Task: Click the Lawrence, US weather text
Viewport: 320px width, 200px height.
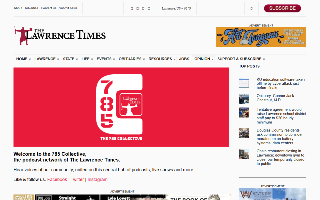Action: coord(176,8)
